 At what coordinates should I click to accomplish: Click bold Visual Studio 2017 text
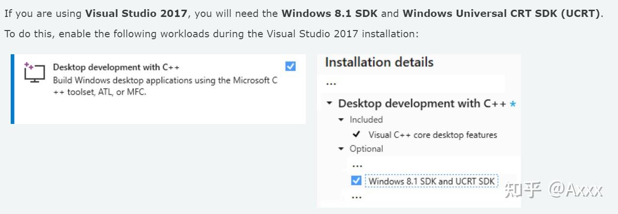pyautogui.click(x=136, y=14)
